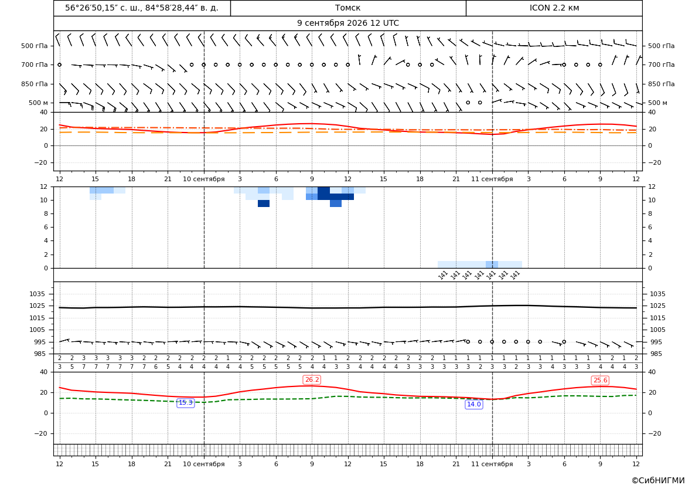This screenshot has width=685, height=485.
Task: Select the ICON 2.2 км model header
Action: pos(554,8)
